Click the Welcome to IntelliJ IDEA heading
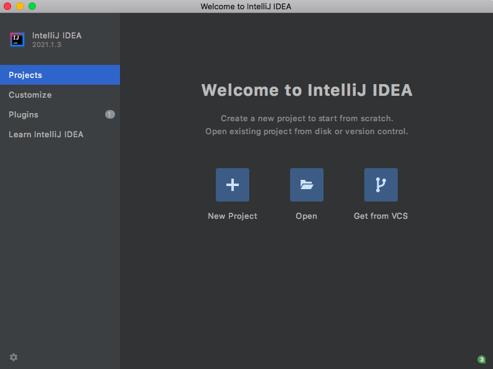The height and width of the screenshot is (369, 493). coord(307,90)
